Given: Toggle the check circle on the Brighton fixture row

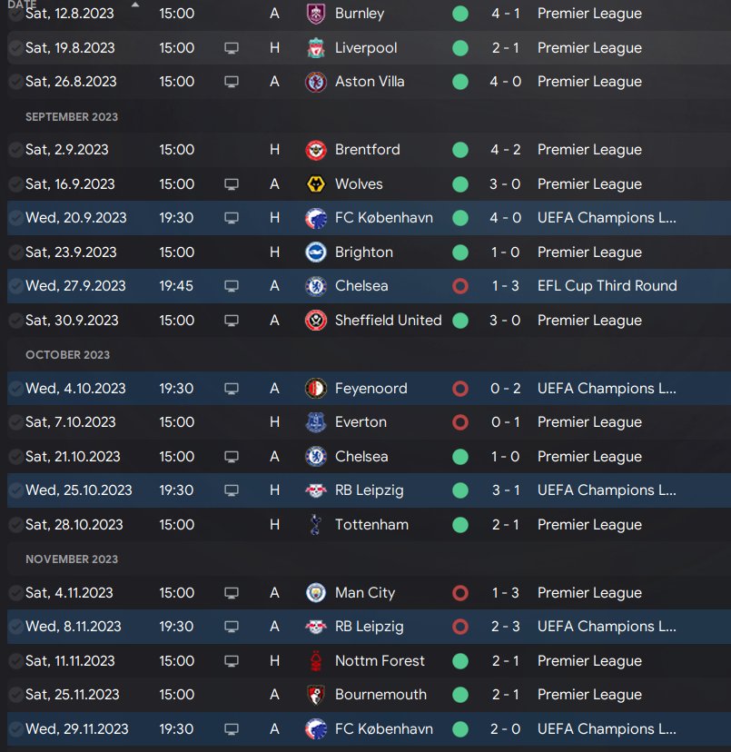Looking at the screenshot, I should 15,252.
